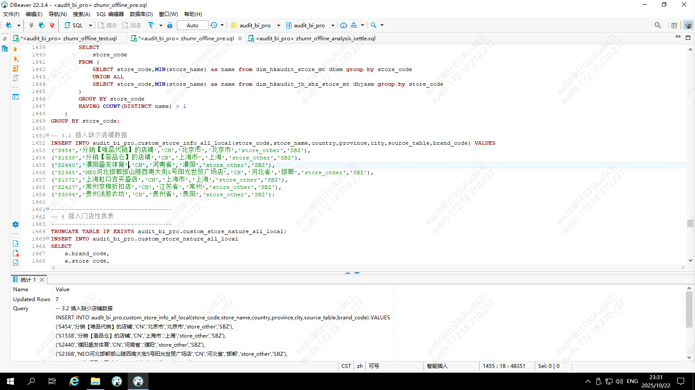Toggle the code fold at line 1465

(48, 239)
